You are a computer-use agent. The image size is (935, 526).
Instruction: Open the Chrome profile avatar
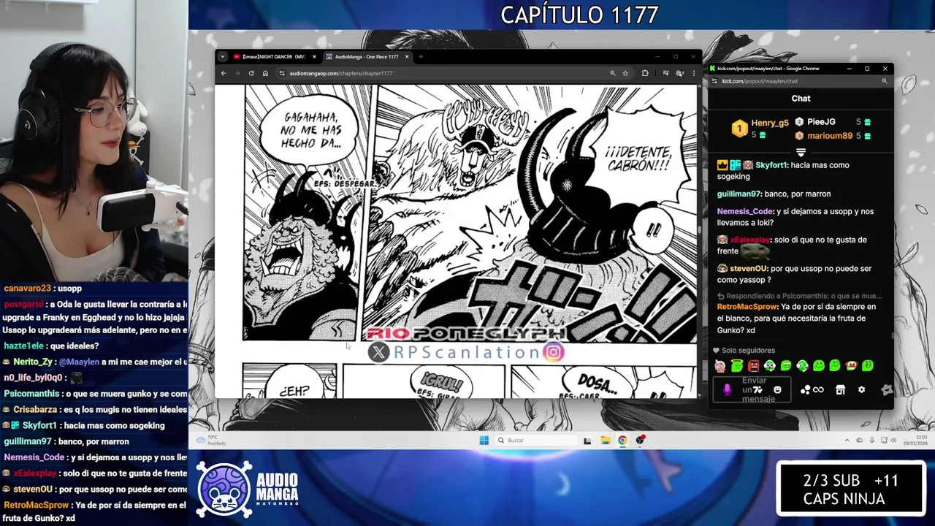point(679,73)
